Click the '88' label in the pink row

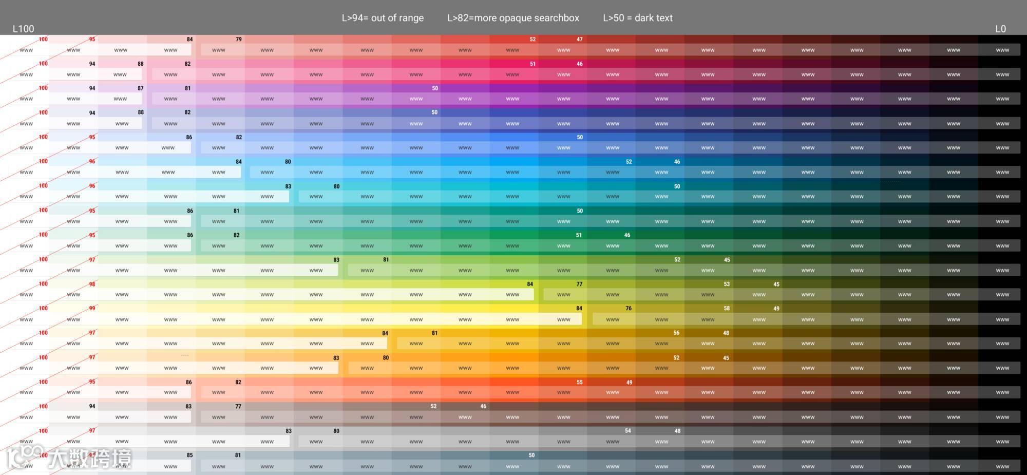coord(141,64)
